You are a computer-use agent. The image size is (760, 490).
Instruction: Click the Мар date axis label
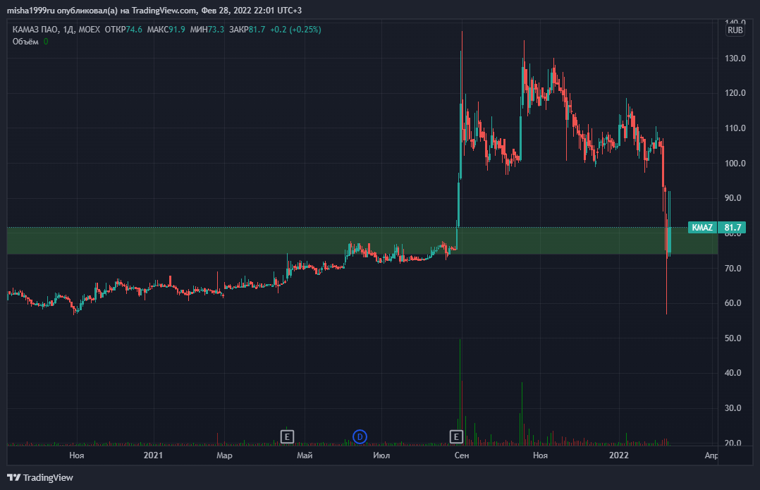pyautogui.click(x=224, y=455)
